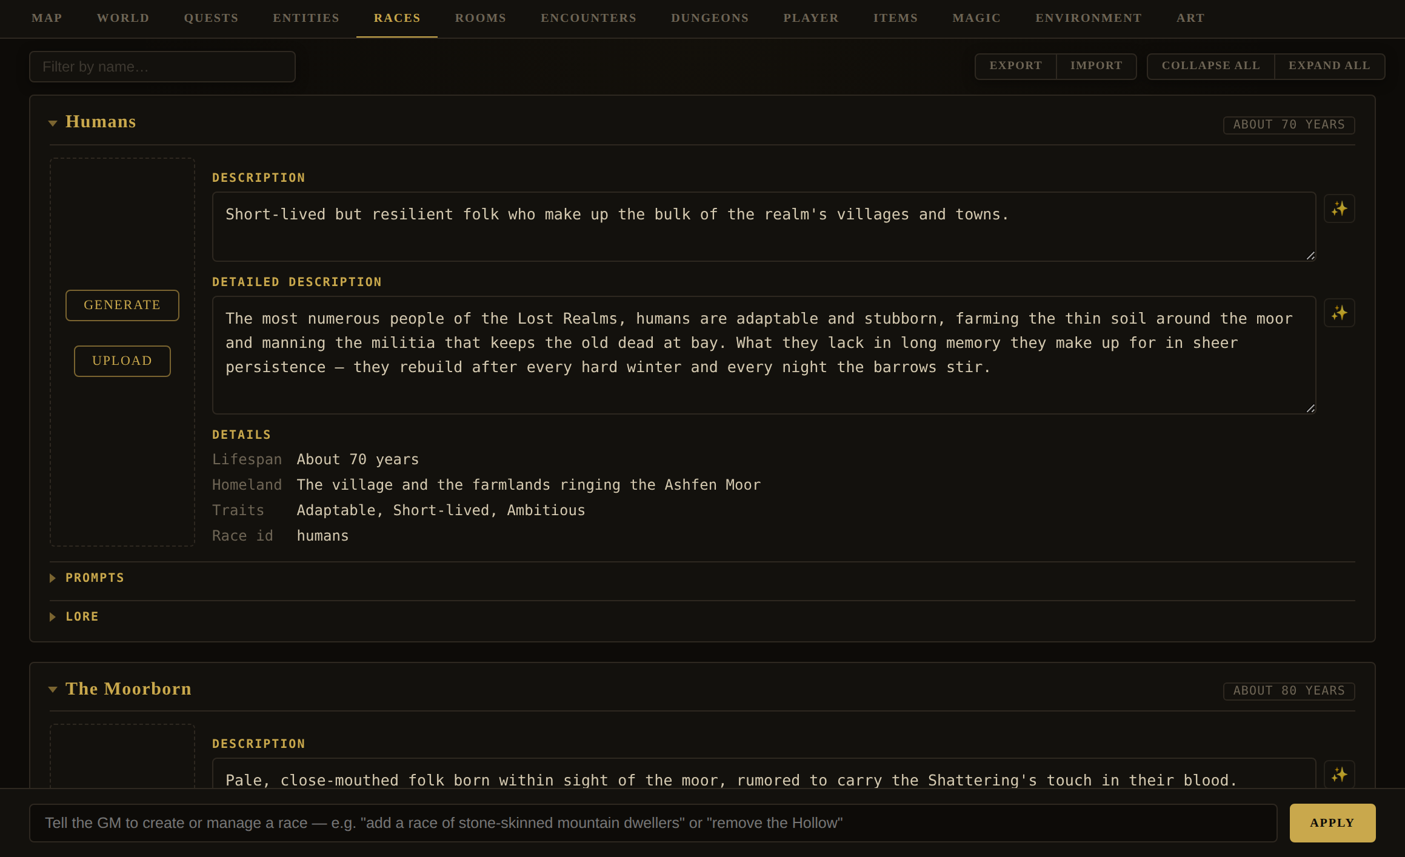Open the Magic tab
The image size is (1405, 857).
(976, 18)
